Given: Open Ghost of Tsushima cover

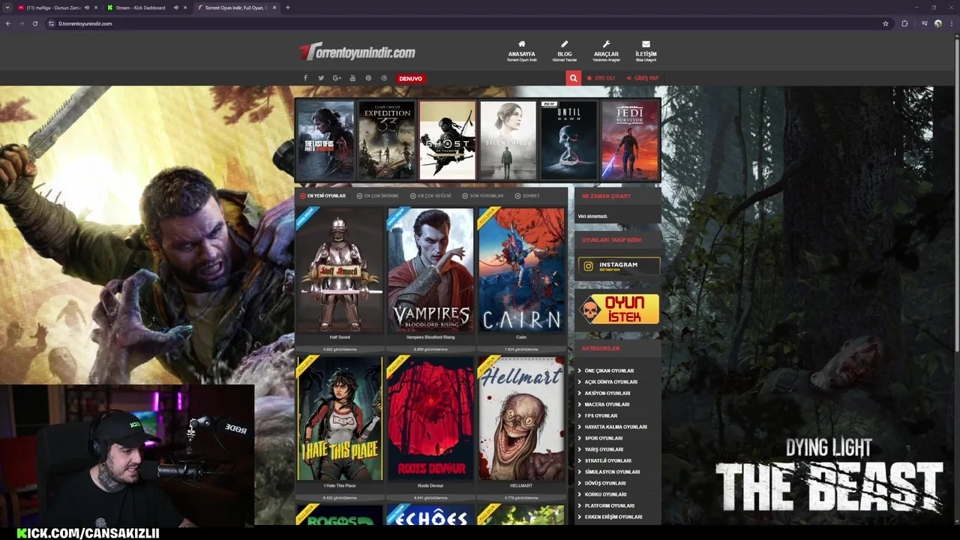Looking at the screenshot, I should [x=447, y=140].
